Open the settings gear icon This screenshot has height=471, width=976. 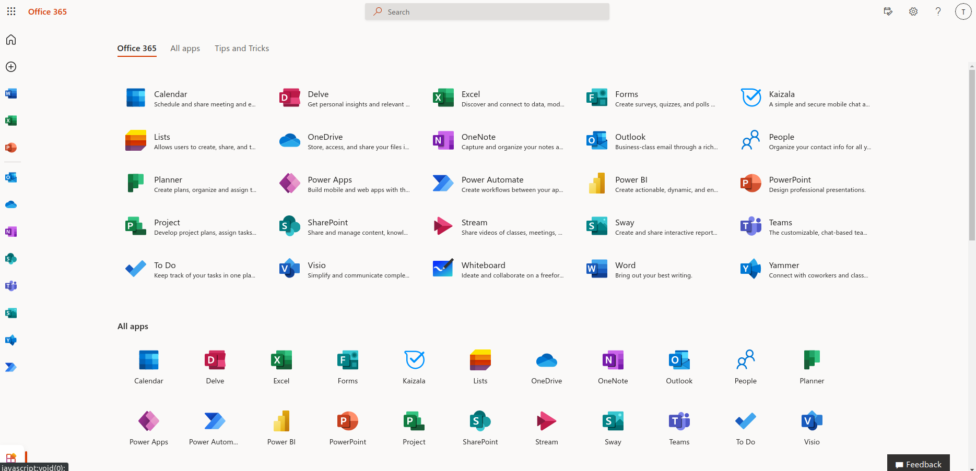(x=913, y=11)
